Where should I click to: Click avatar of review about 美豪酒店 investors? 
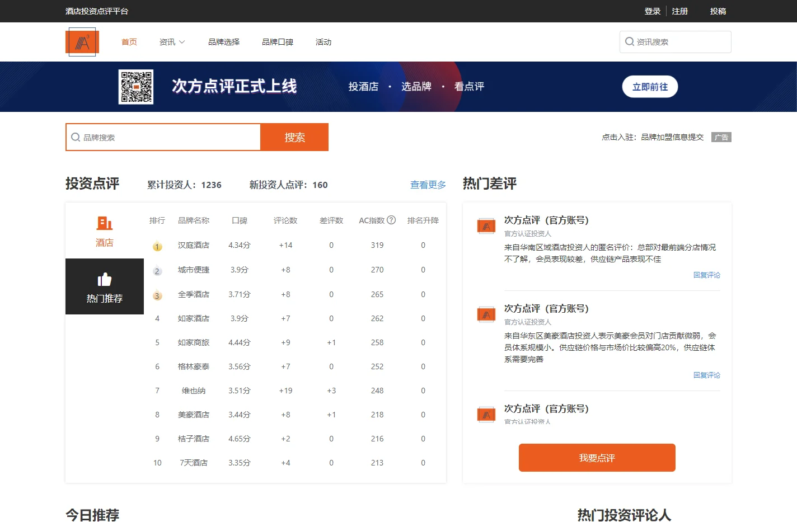[x=486, y=314]
